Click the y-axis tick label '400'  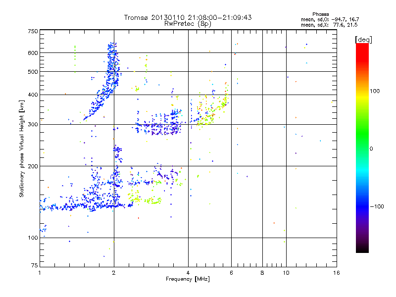33,95
